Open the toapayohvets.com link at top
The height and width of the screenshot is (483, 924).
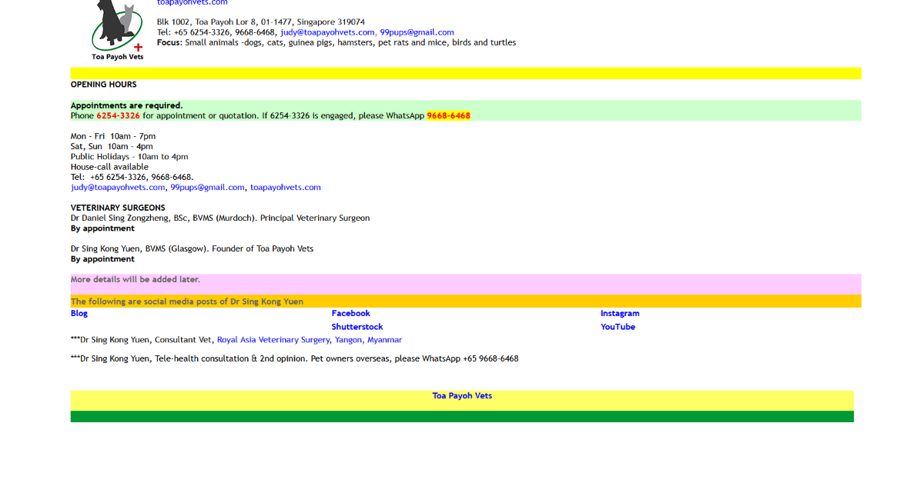pos(192,2)
